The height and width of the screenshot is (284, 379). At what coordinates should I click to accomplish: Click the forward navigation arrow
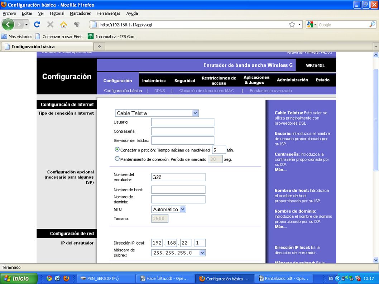pos(19,24)
